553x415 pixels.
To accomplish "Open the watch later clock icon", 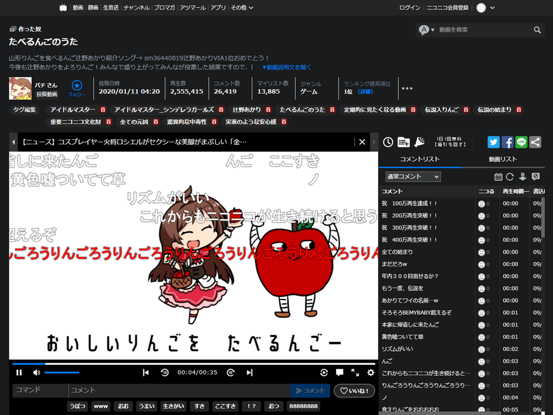I will point(388,142).
